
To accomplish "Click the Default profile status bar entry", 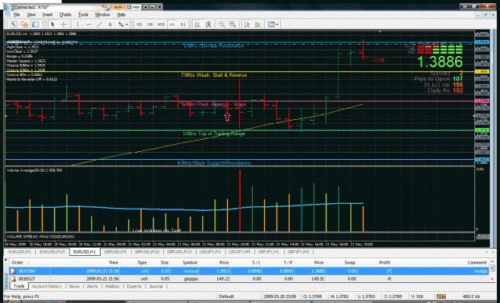I will [x=226, y=297].
